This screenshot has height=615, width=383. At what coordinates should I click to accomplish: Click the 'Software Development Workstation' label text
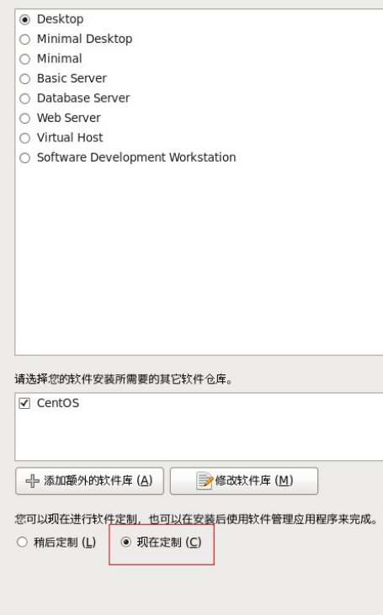click(136, 157)
